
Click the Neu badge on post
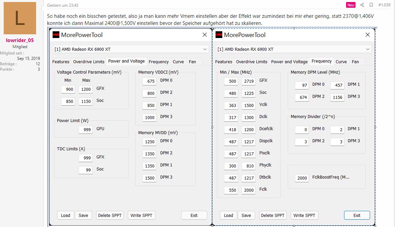(351, 5)
